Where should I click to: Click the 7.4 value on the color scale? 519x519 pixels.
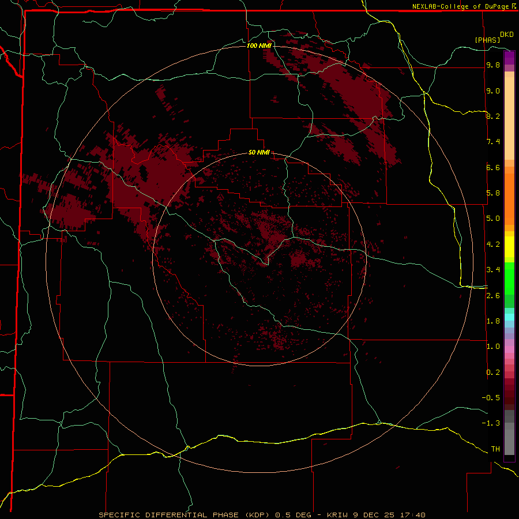coord(493,142)
